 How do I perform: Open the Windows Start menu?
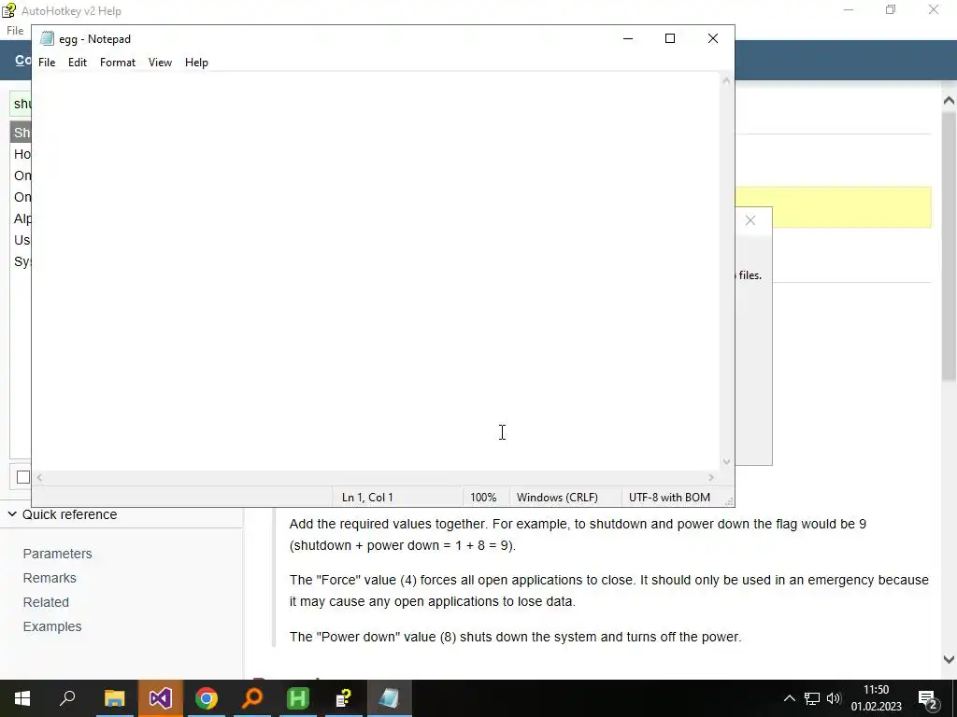pos(22,698)
